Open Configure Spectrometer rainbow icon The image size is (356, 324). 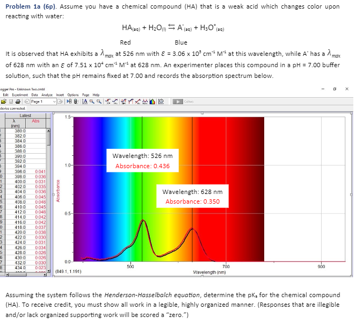pyautogui.click(x=152, y=102)
